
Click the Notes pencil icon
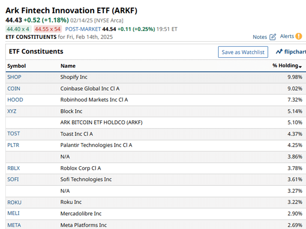273,37
